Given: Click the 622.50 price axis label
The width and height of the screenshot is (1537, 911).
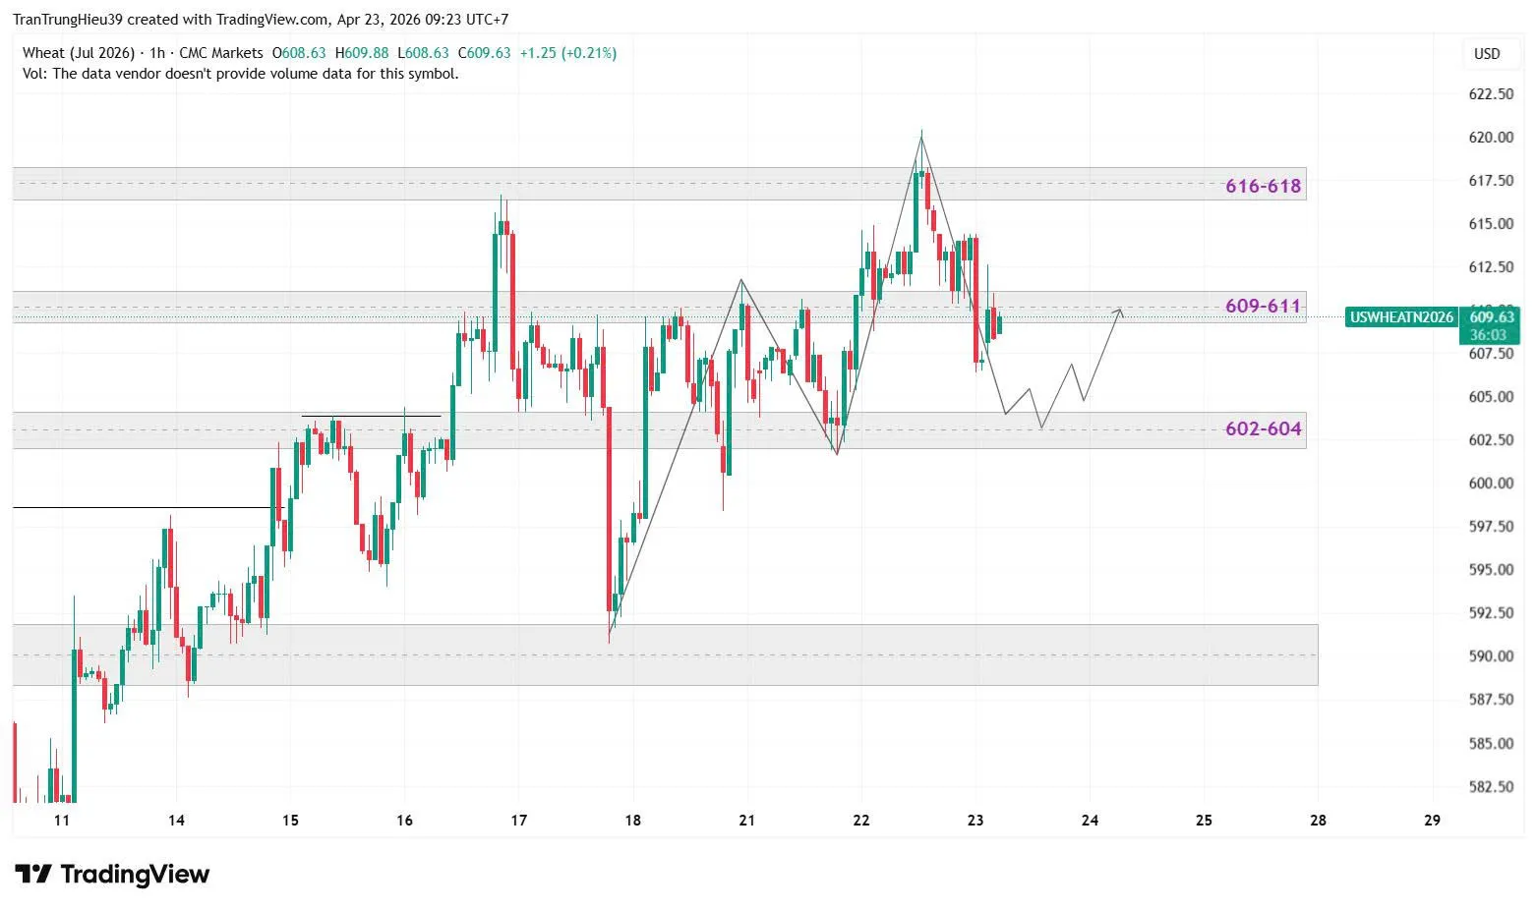Looking at the screenshot, I should [x=1490, y=94].
